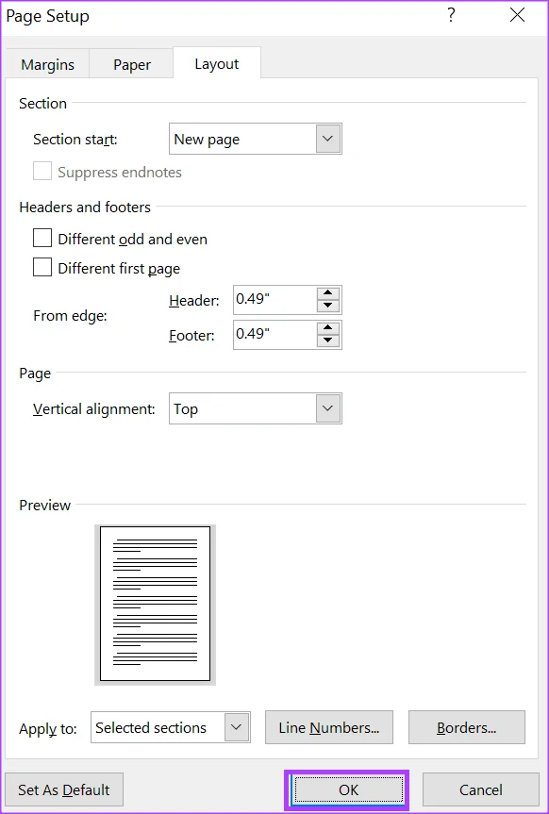Click the page preview thumbnail
Screen dimensions: 549x814
(155, 605)
